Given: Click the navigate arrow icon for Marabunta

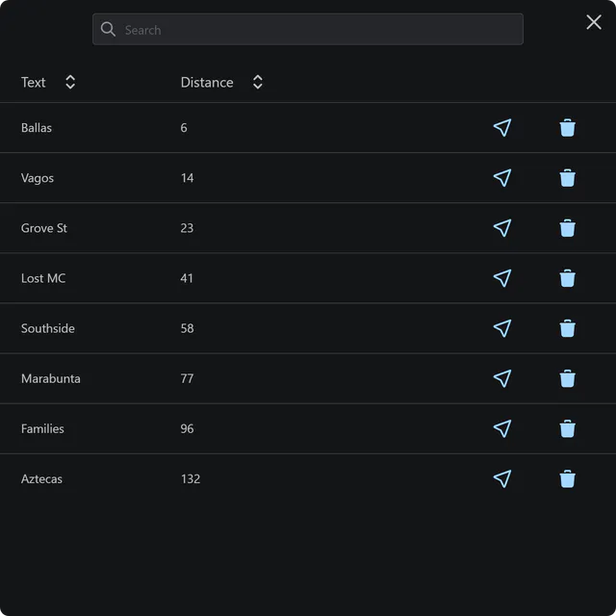Looking at the screenshot, I should pyautogui.click(x=502, y=378).
